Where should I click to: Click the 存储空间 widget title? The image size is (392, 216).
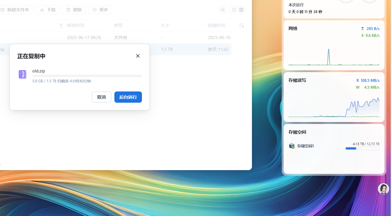[x=297, y=132]
